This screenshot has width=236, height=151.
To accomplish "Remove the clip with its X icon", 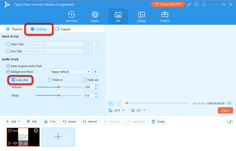I will (x=36, y=131).
